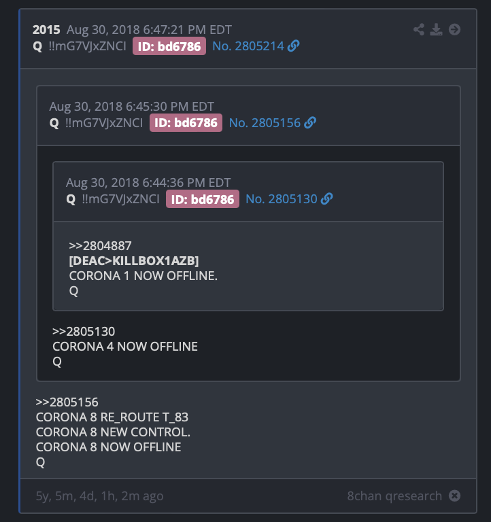
Task: Click the top tripcode !!mG7VJxZNCI
Action: 87,46
